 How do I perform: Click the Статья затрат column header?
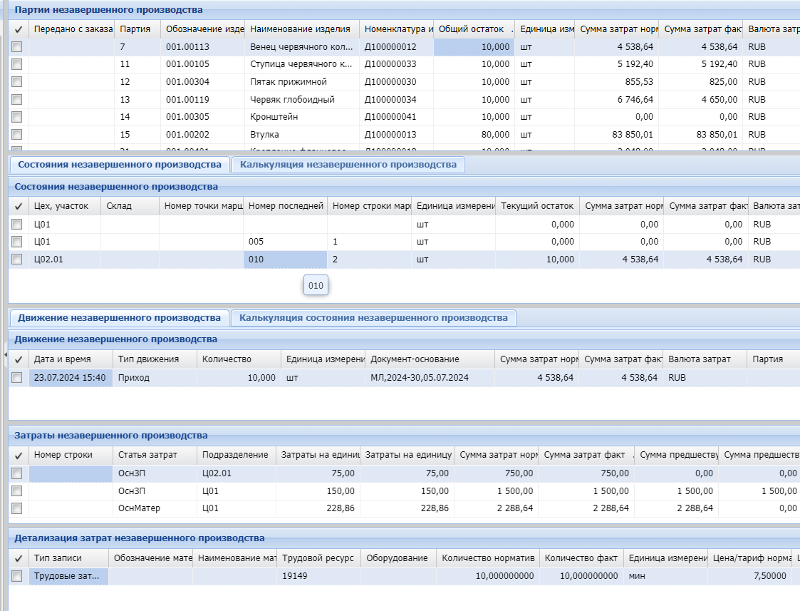(147, 455)
